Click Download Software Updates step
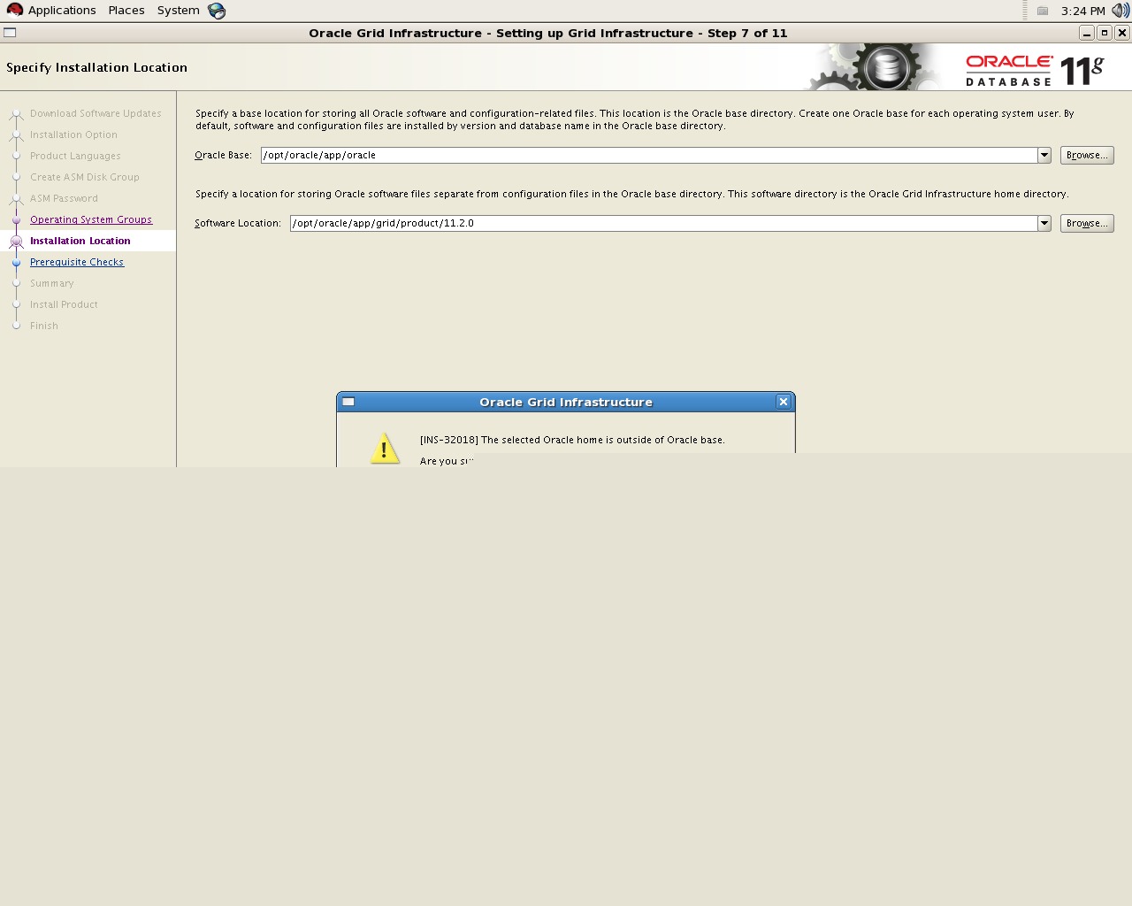Image resolution: width=1132 pixels, height=906 pixels. [96, 113]
